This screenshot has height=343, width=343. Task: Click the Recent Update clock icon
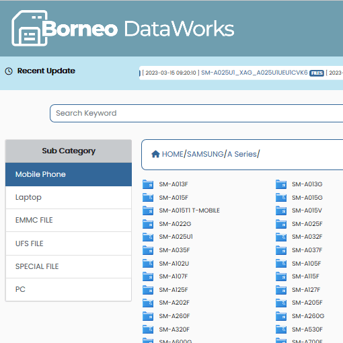9,71
